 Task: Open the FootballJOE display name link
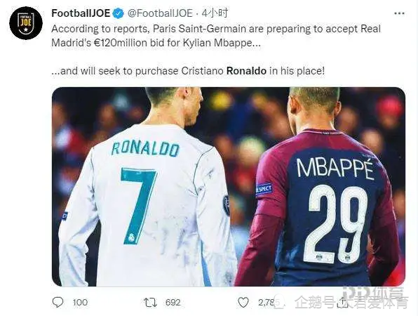[81, 13]
